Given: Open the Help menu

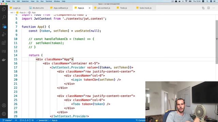Looking at the screenshot, I should coord(64,1).
